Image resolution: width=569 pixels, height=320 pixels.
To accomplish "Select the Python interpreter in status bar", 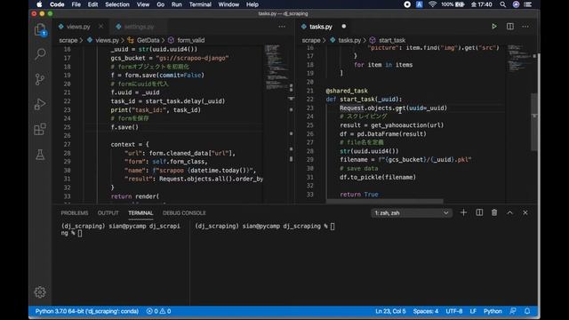I will point(87,311).
